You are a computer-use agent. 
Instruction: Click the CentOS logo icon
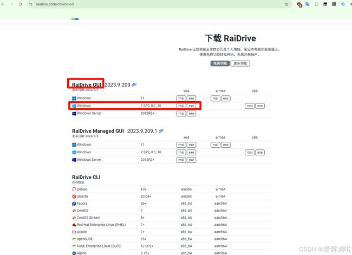74,211
